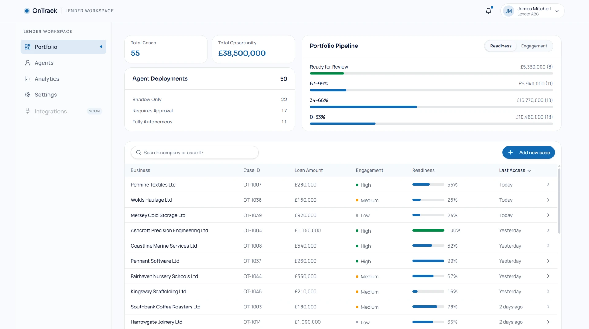
Task: Open Fairhaven Nursery Schools row chevron
Action: pyautogui.click(x=548, y=276)
